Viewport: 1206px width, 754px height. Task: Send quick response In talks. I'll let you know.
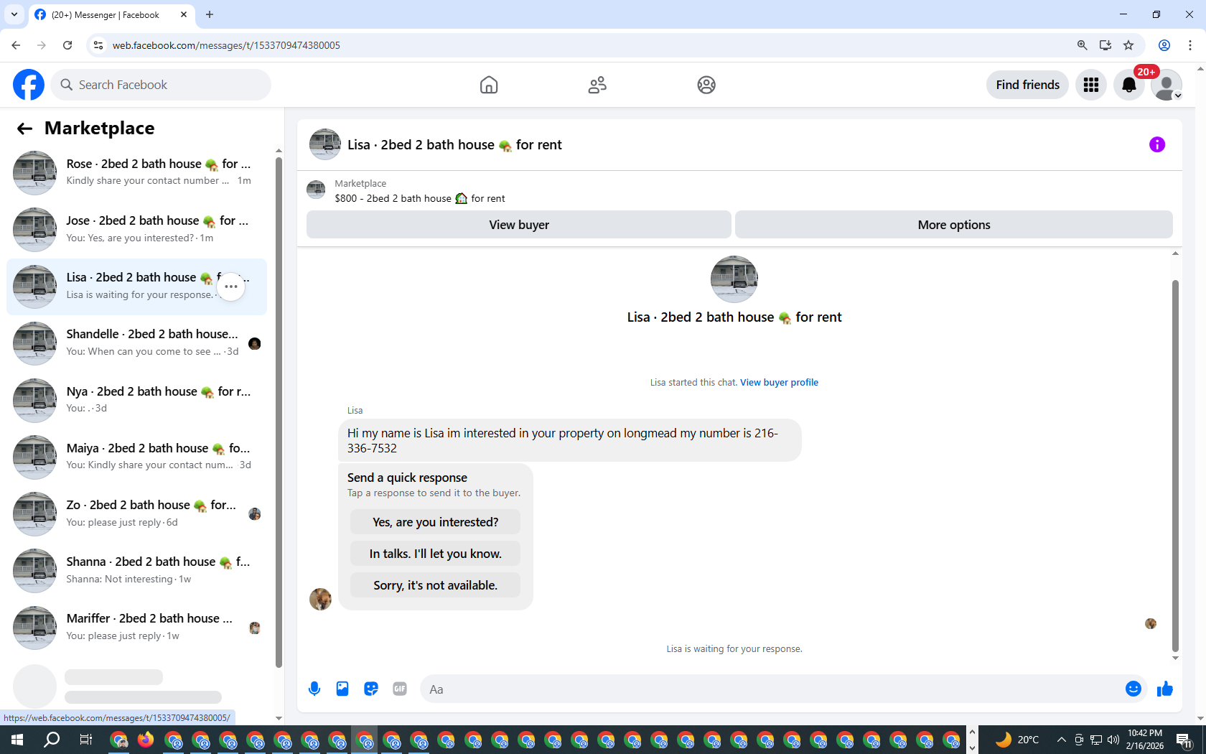tap(435, 554)
